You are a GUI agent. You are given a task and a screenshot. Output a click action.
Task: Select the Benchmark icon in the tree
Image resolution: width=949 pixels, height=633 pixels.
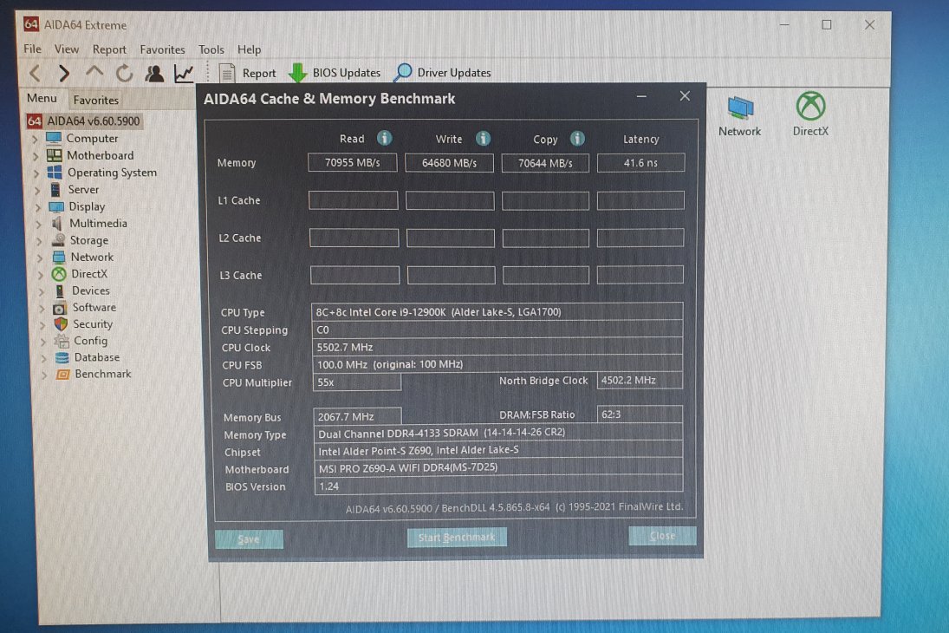point(62,375)
